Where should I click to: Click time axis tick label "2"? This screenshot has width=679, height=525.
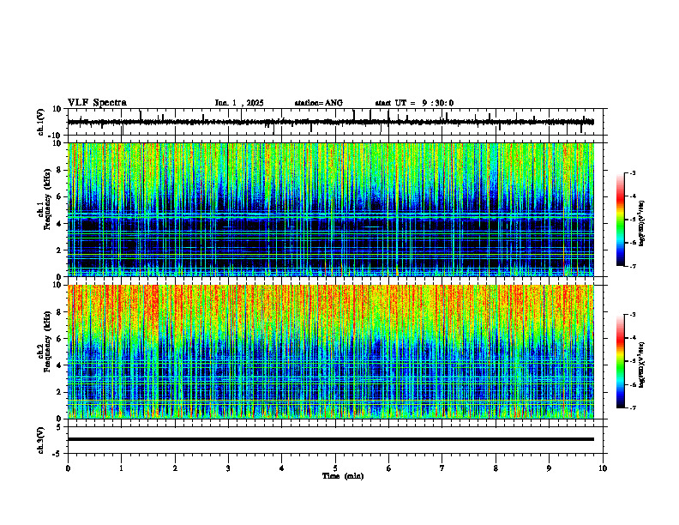pyautogui.click(x=175, y=468)
